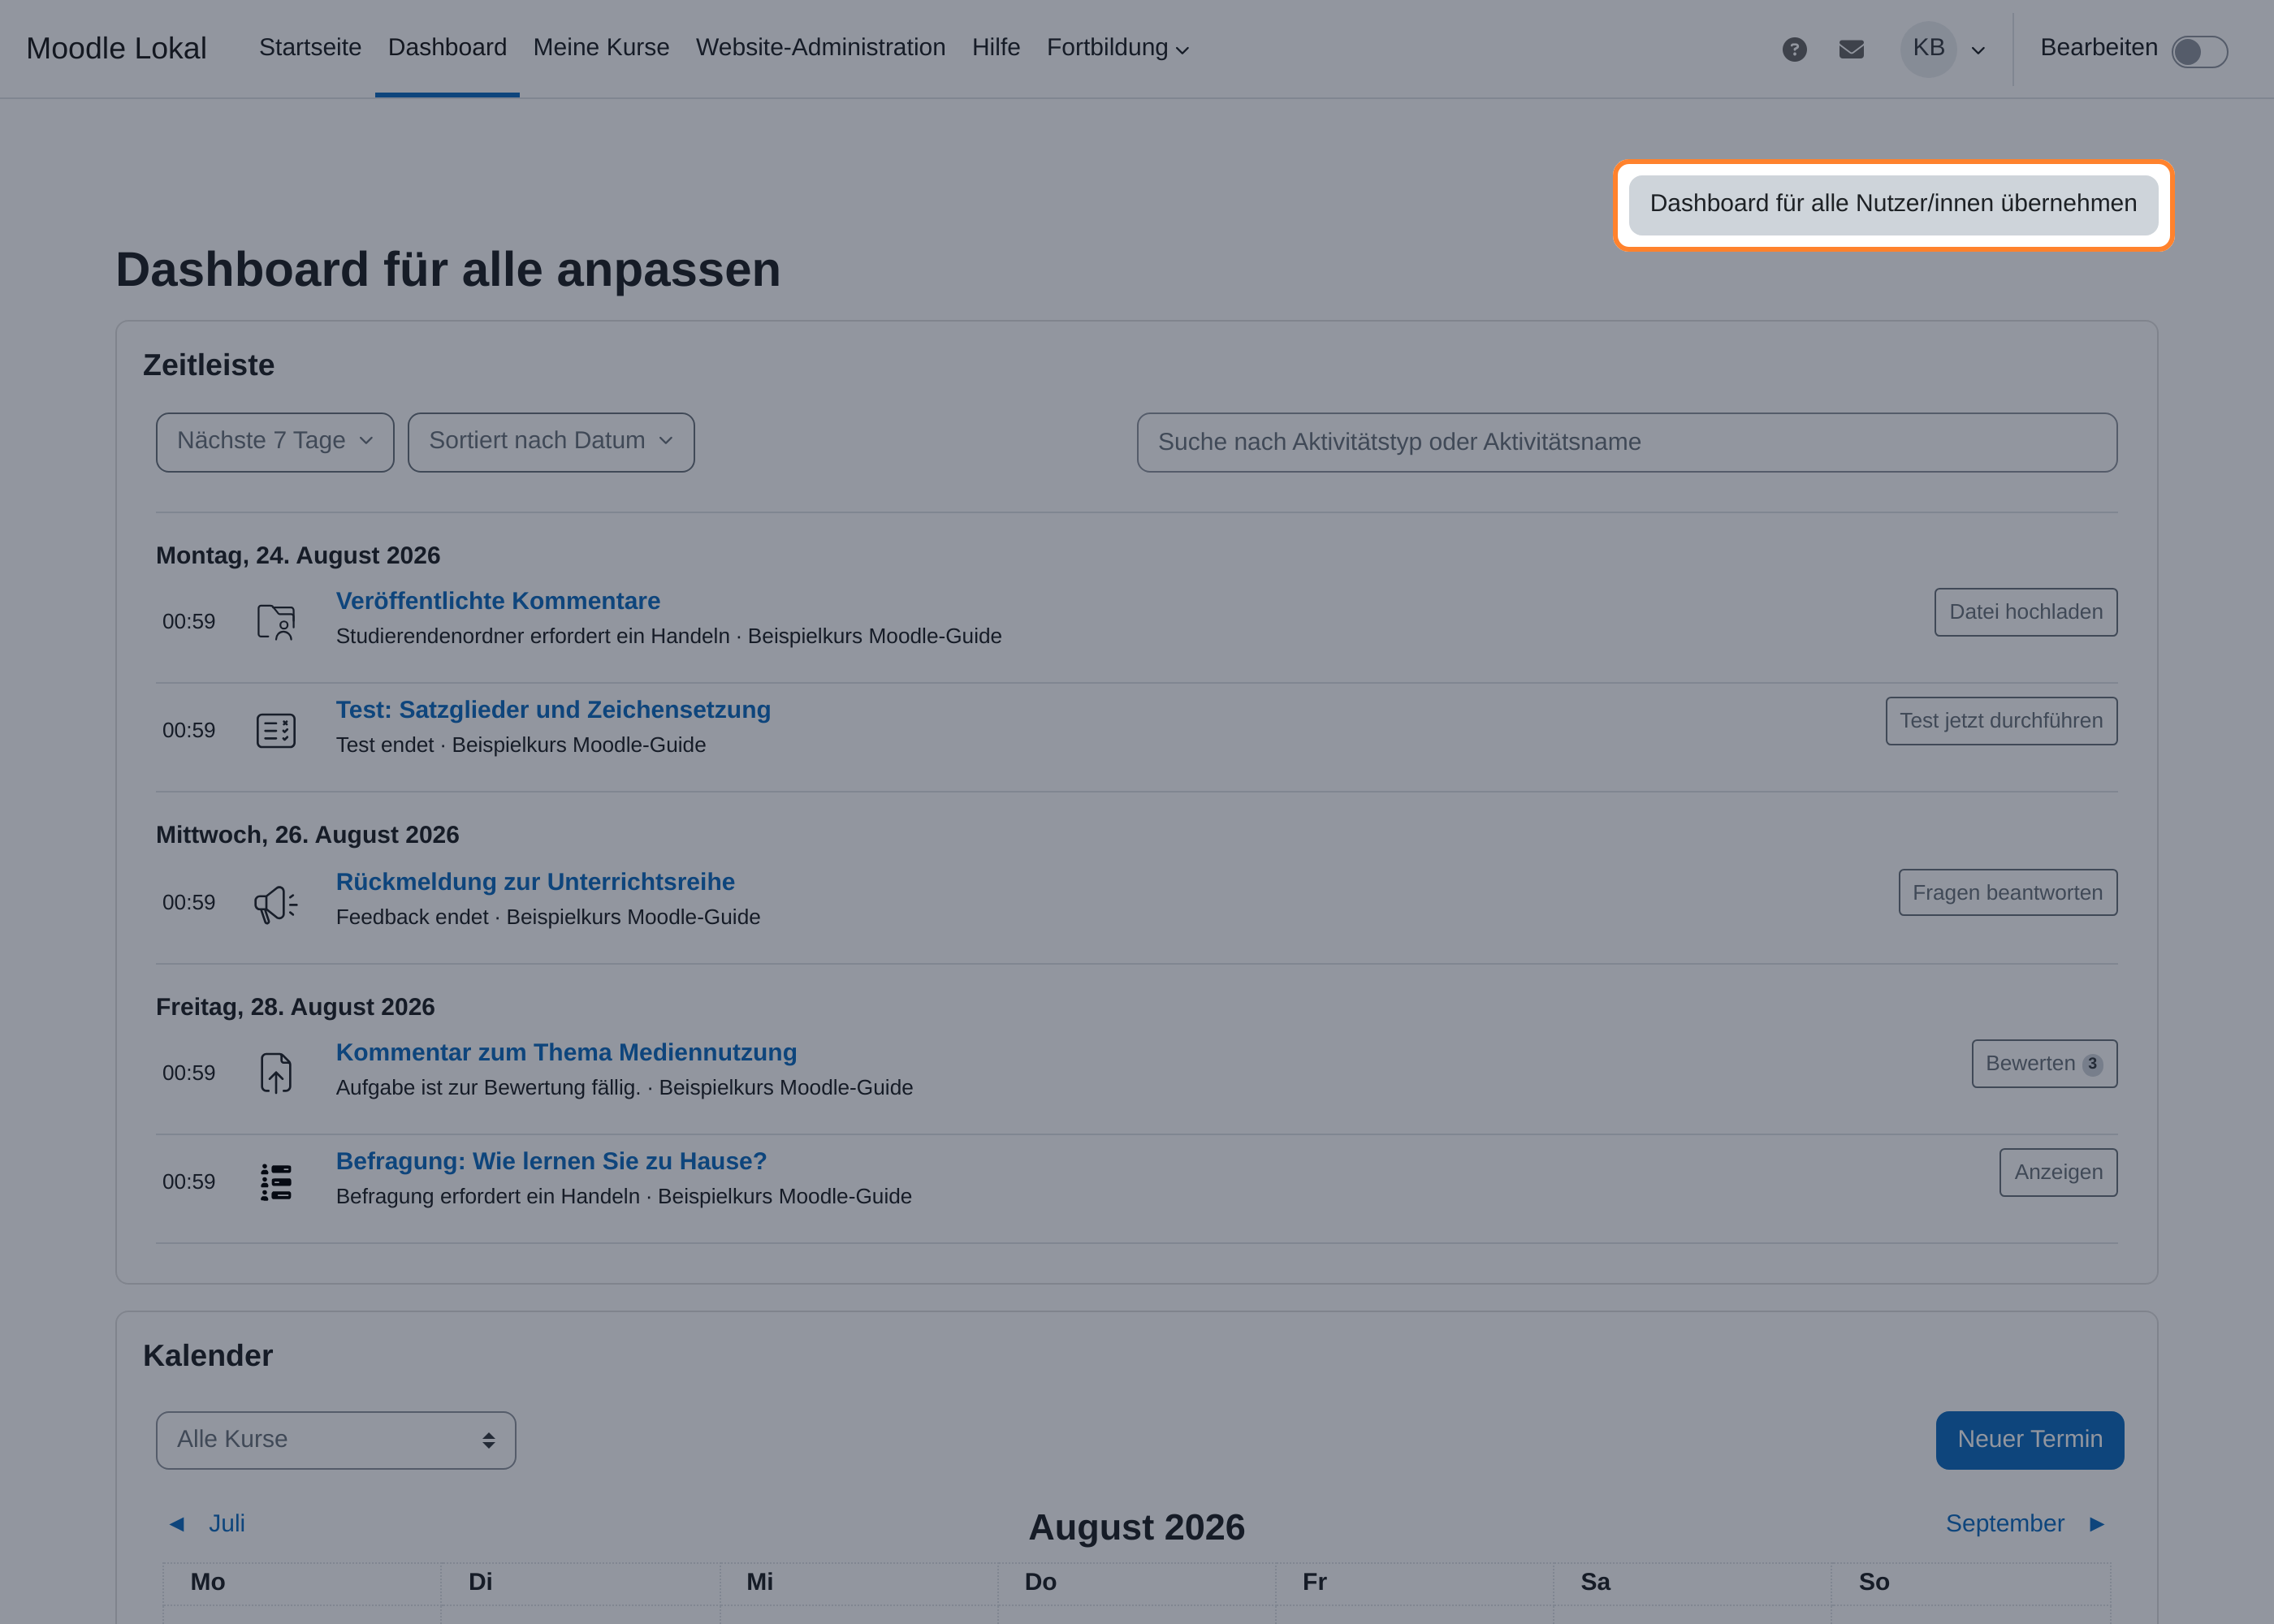Click the Studierendenordner icon for Veröffentlichte Kommentare
The height and width of the screenshot is (1624, 2274).
[276, 621]
